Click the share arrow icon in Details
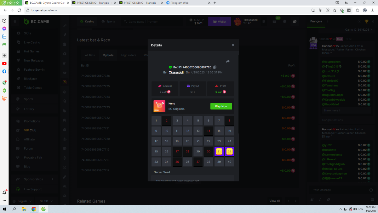Viewport: 378px width, 213px height. 228,61
